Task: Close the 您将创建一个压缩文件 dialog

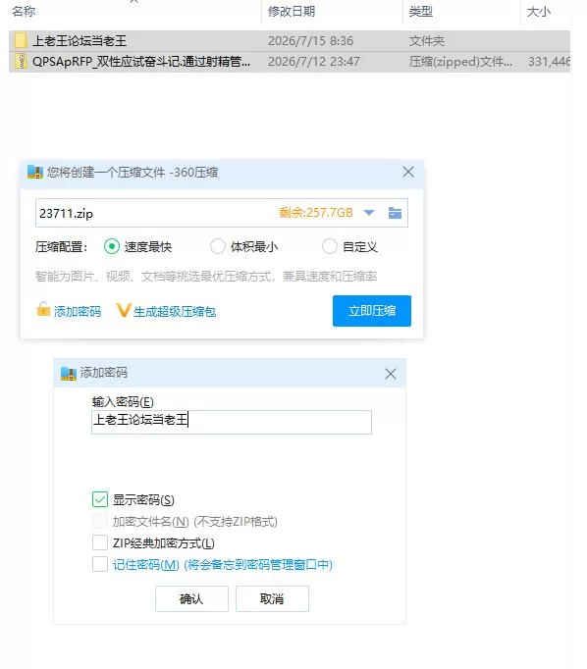Action: coord(408,172)
